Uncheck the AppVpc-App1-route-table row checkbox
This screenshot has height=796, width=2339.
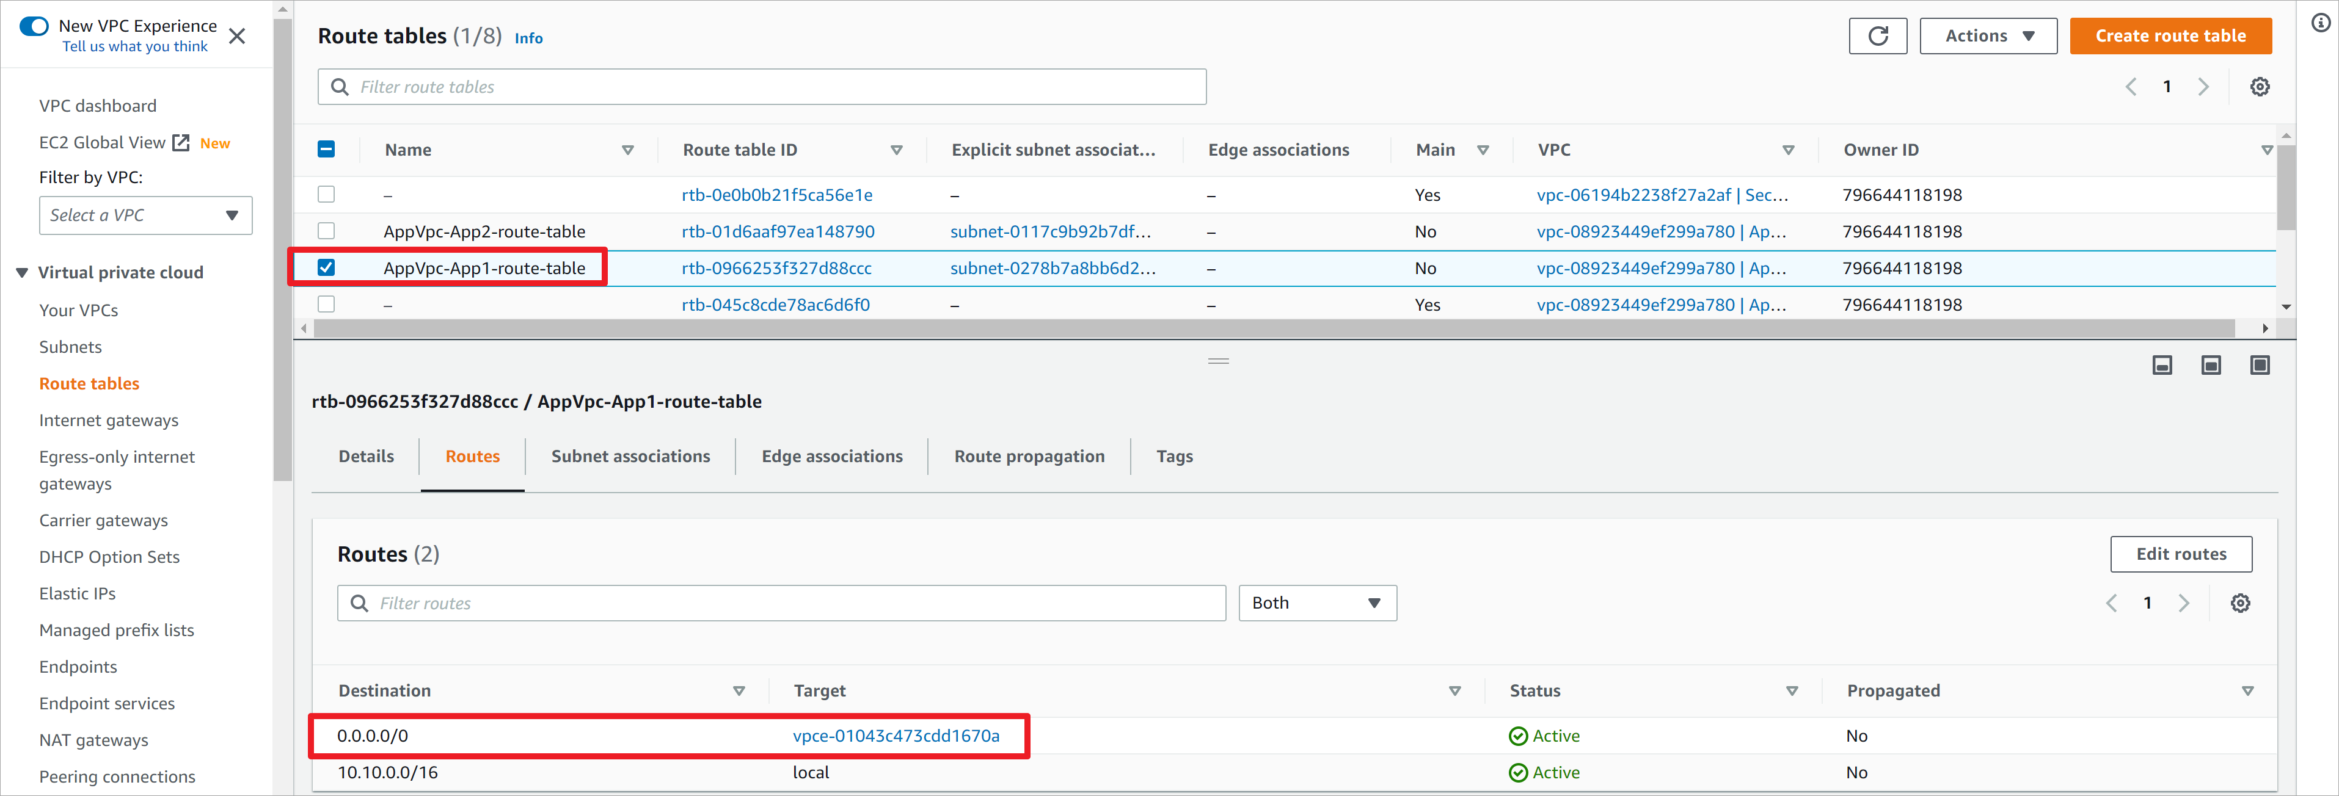pos(326,268)
